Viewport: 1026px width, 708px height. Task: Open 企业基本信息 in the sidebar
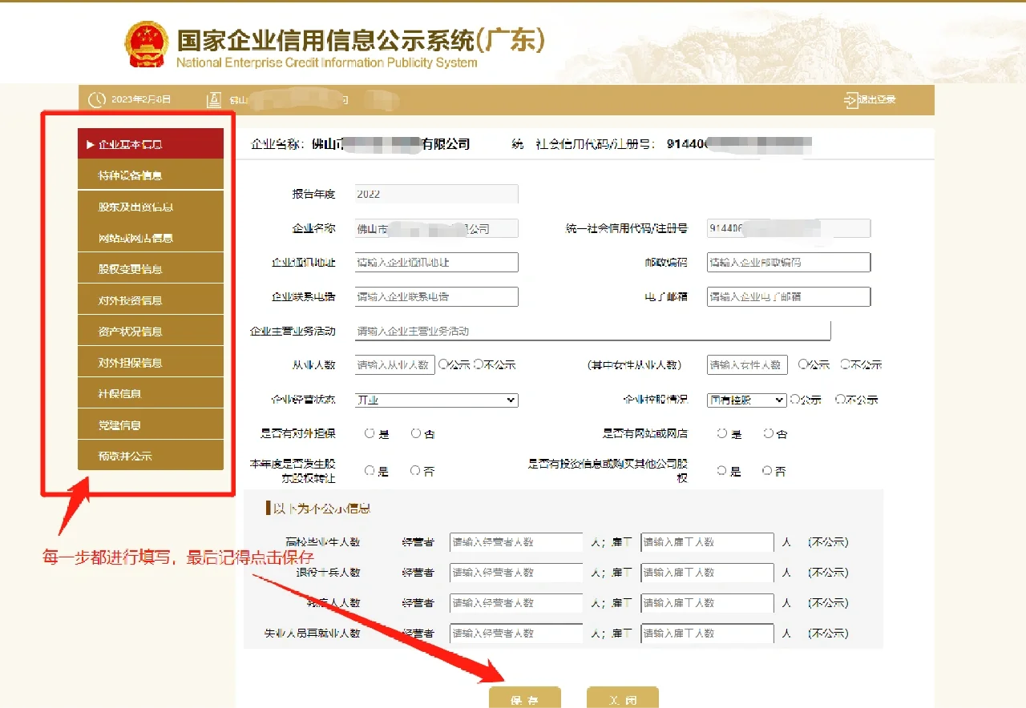(151, 144)
